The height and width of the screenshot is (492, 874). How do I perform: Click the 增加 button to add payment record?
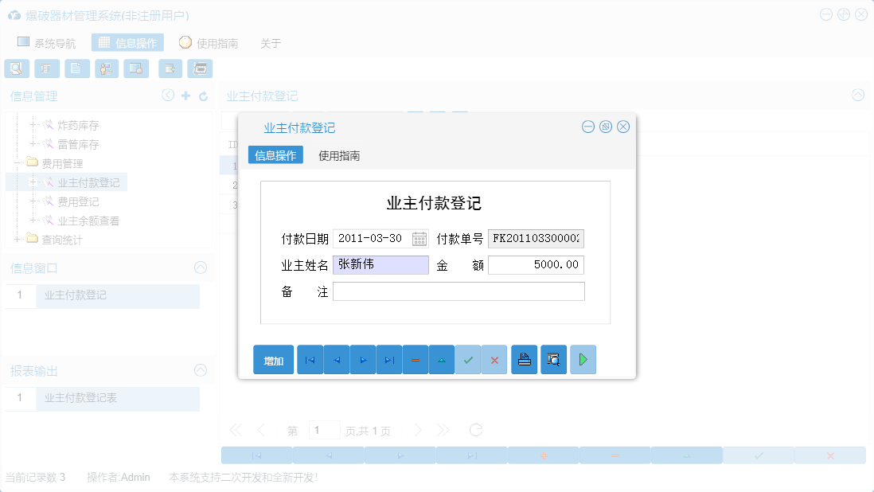click(x=273, y=359)
